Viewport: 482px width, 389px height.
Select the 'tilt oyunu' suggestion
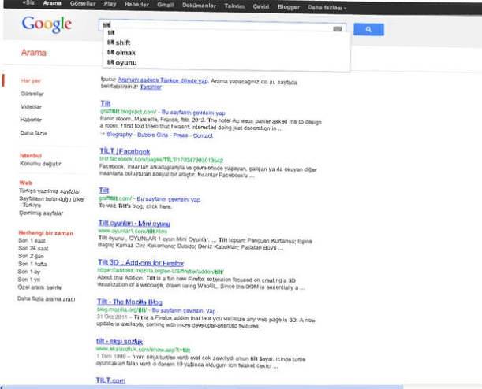coord(122,62)
